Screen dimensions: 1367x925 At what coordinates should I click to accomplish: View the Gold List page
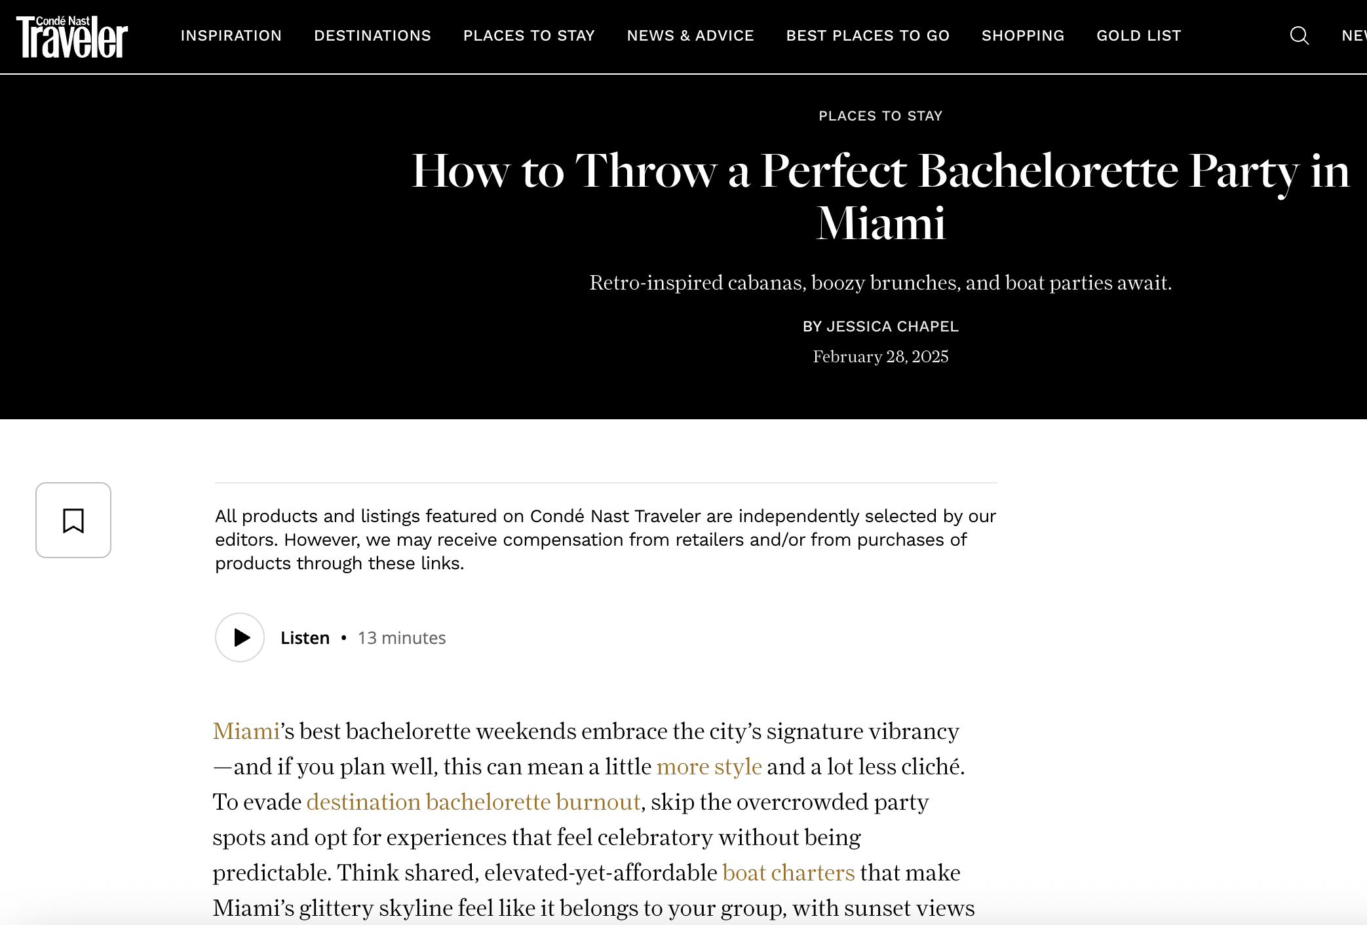pyautogui.click(x=1138, y=35)
